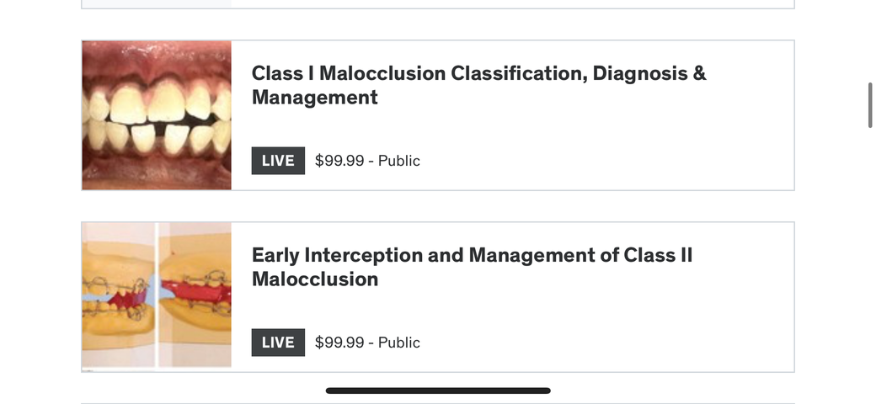
Task: Tap 'Malocclusion' on second line of Early Interception title
Action: [x=315, y=279]
